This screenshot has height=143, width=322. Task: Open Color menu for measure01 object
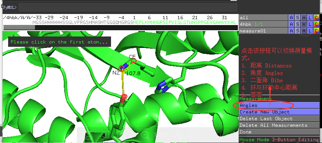316,31
